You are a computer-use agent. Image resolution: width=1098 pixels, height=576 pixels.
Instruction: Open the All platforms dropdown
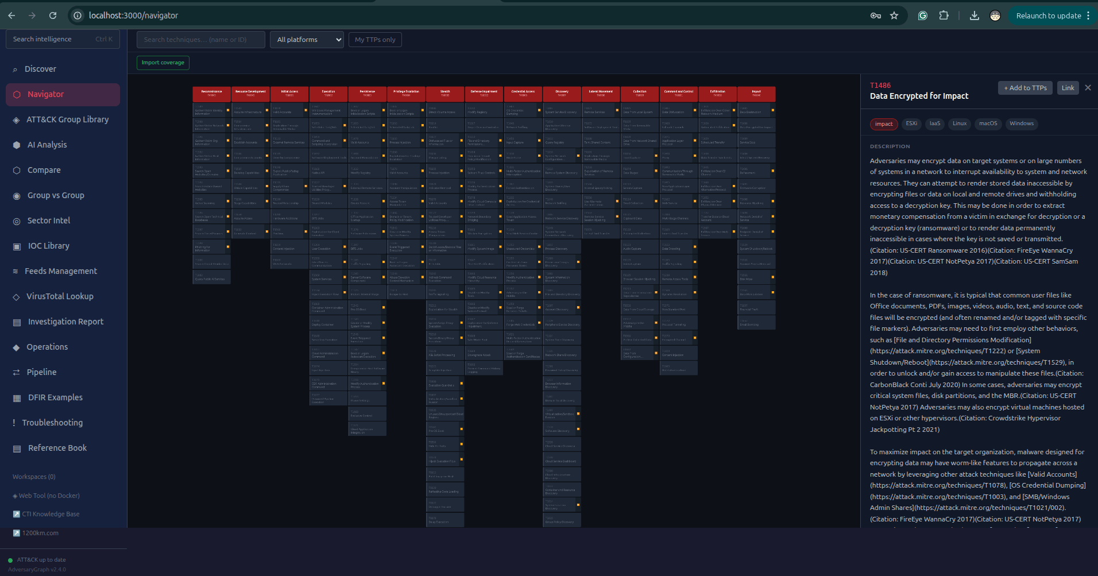pos(307,40)
